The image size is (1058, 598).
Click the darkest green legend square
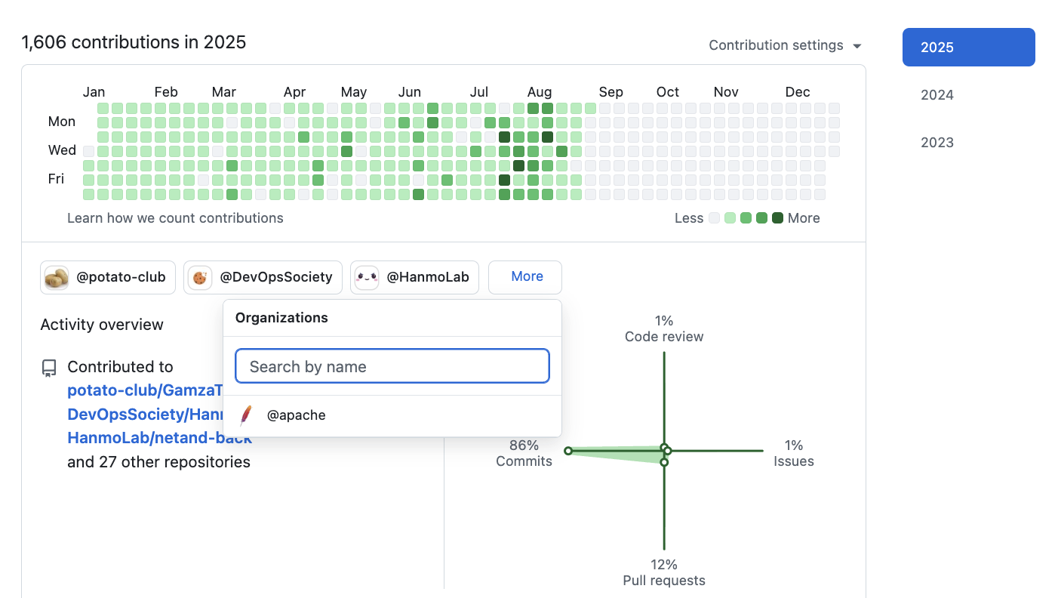777,218
